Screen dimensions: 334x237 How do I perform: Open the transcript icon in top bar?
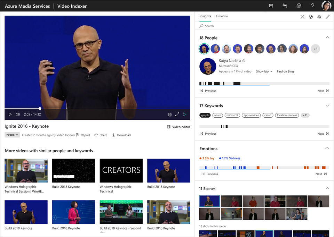point(271,6)
